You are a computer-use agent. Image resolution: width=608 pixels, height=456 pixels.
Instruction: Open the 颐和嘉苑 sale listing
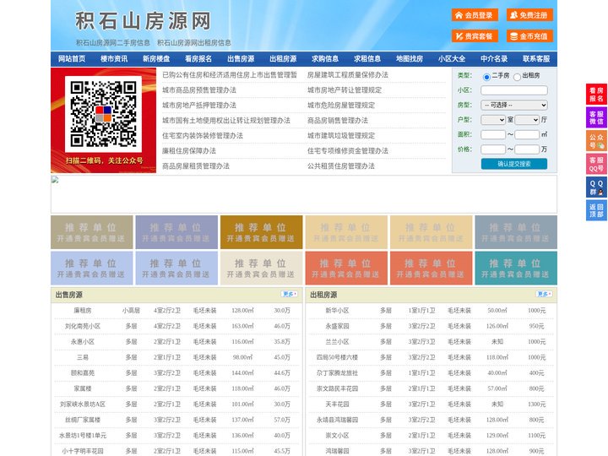[x=83, y=373]
